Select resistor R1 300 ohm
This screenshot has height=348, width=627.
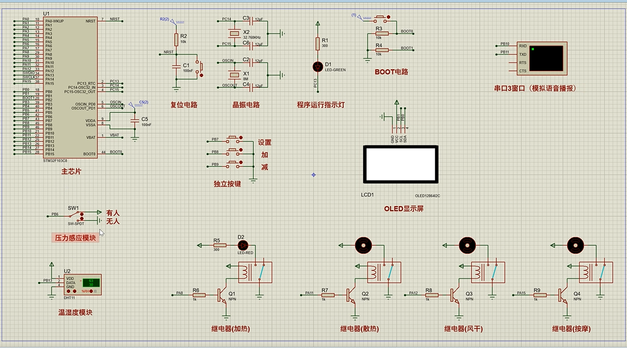318,43
